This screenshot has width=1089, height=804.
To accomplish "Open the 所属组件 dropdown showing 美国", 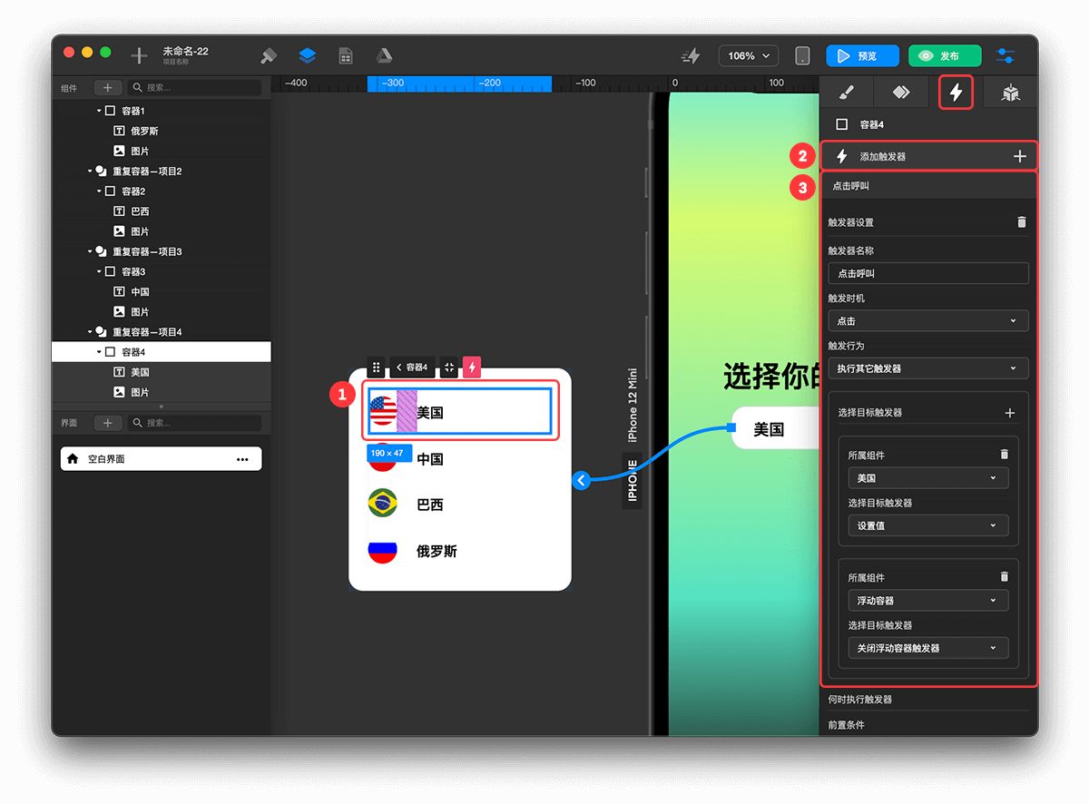I will tap(928, 478).
